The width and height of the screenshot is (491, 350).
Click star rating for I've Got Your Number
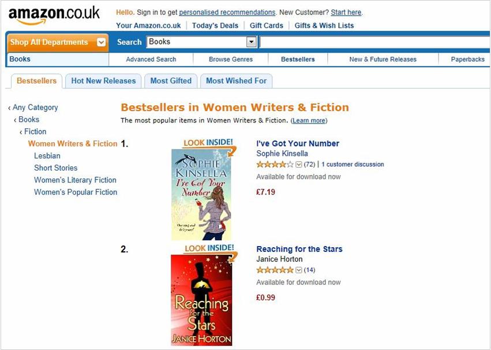(x=275, y=165)
